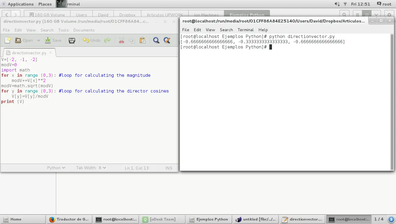Image resolution: width=396 pixels, height=224 pixels.
Task: Select Dropbox path button
Action: pos(127,15)
